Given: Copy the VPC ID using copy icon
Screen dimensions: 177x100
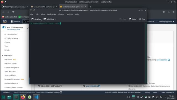Looking at the screenshot, I should pyautogui.click(x=84, y=86).
